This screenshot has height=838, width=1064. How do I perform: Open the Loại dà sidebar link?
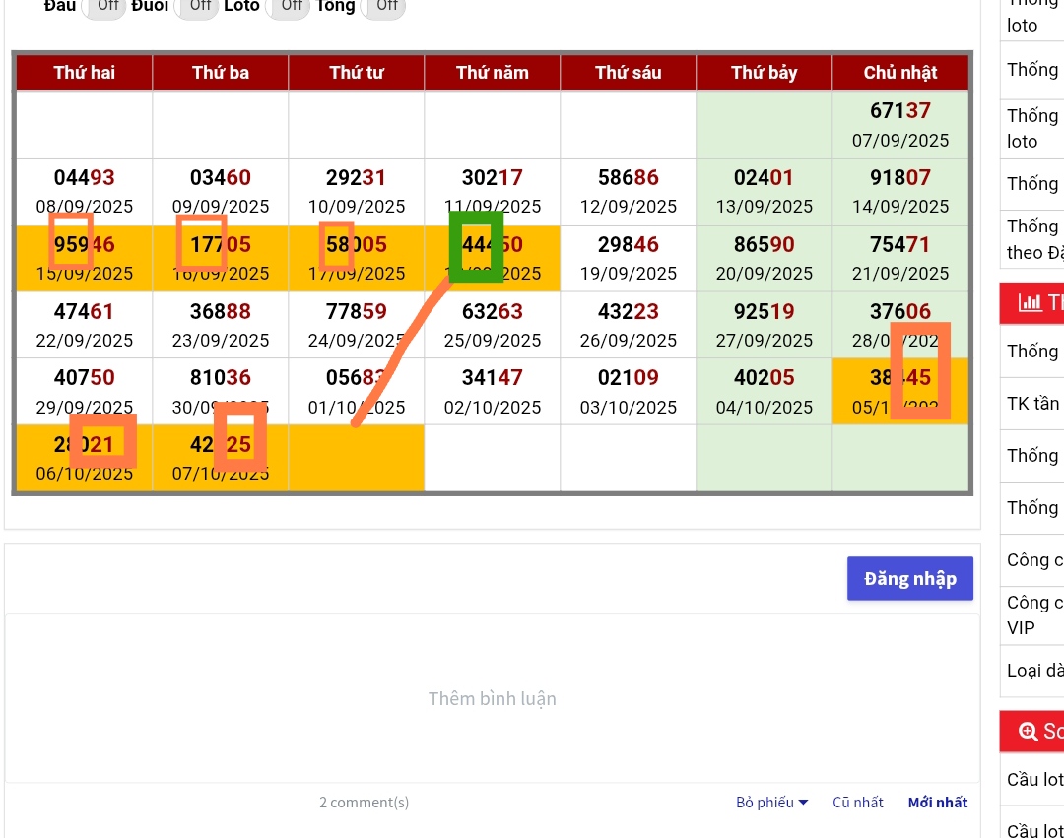coord(1034,671)
